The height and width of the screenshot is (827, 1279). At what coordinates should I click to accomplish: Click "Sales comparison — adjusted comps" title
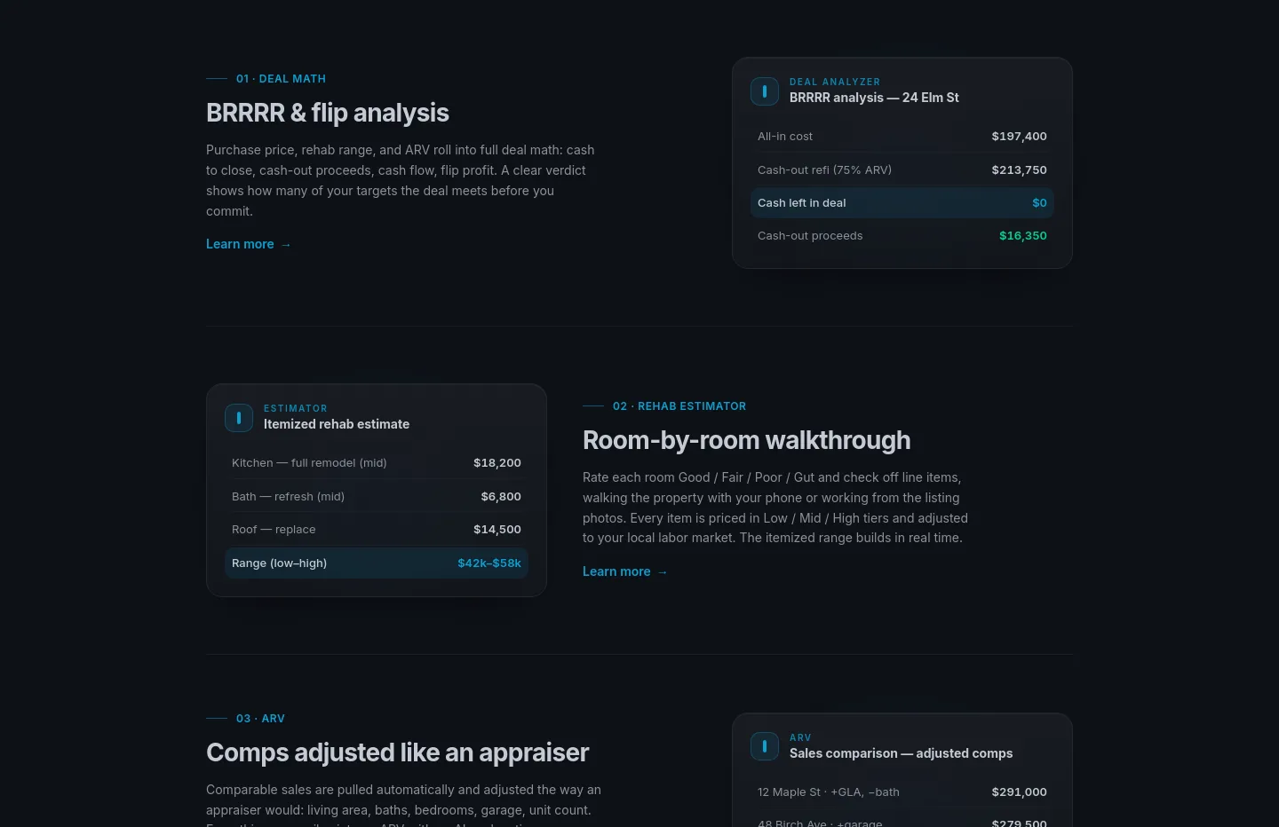[x=901, y=753]
